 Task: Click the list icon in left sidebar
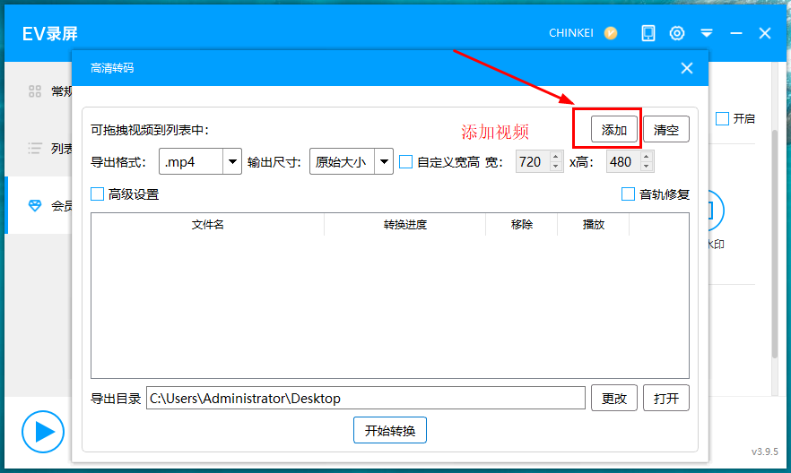click(35, 148)
